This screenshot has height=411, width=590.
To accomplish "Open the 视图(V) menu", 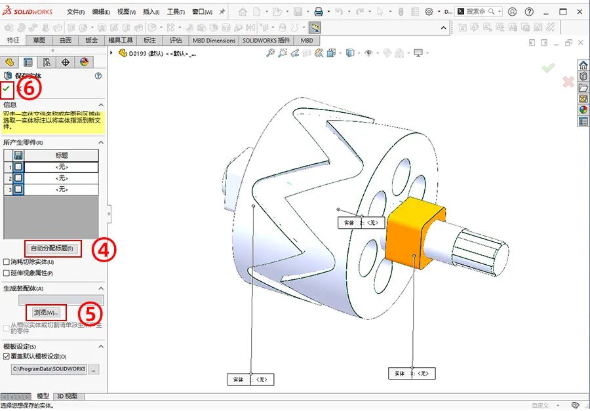I will pos(127,12).
